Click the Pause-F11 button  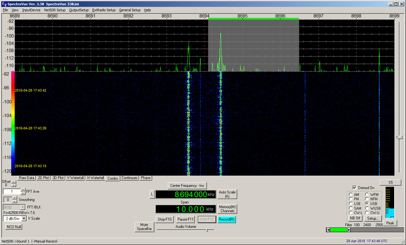click(185, 219)
